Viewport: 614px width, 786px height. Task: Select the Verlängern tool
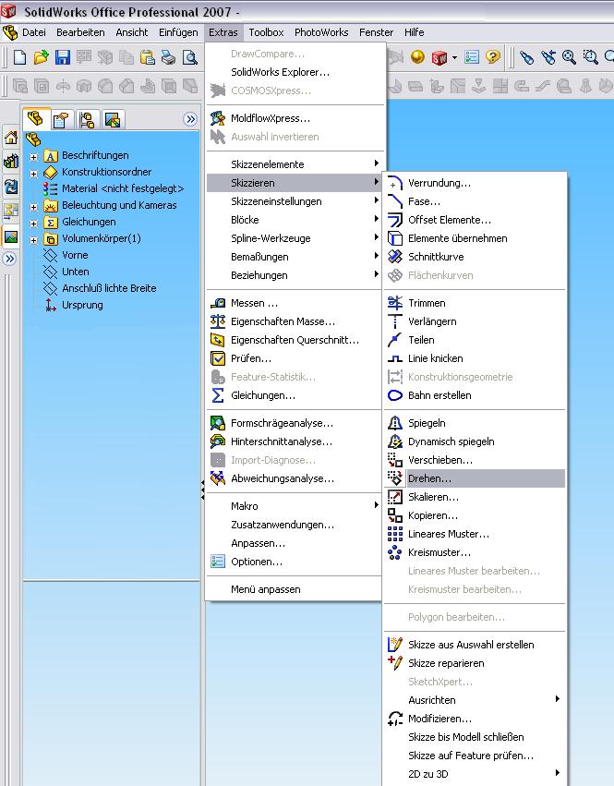(476, 321)
